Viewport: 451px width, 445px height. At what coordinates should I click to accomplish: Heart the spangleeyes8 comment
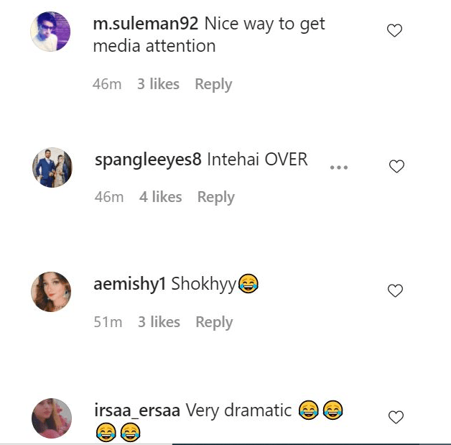[396, 167]
